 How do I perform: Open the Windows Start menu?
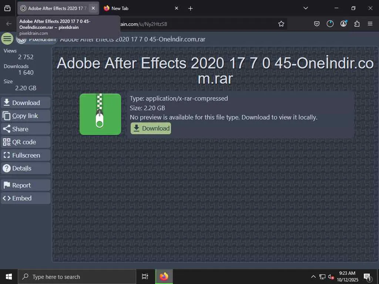tap(9, 277)
